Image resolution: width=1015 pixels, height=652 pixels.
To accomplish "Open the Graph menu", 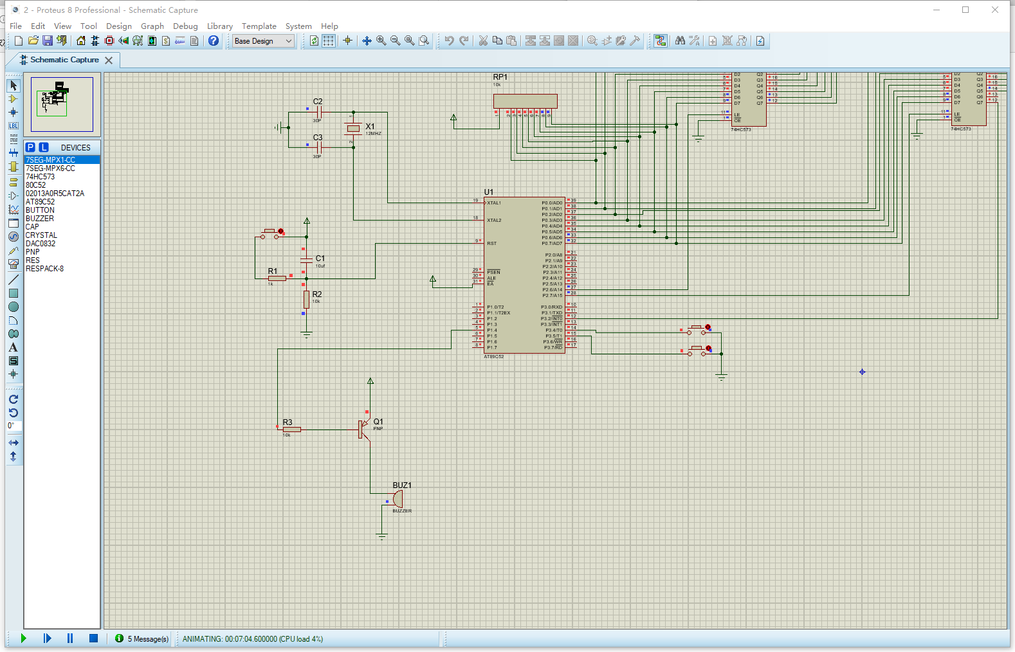I will 152,26.
